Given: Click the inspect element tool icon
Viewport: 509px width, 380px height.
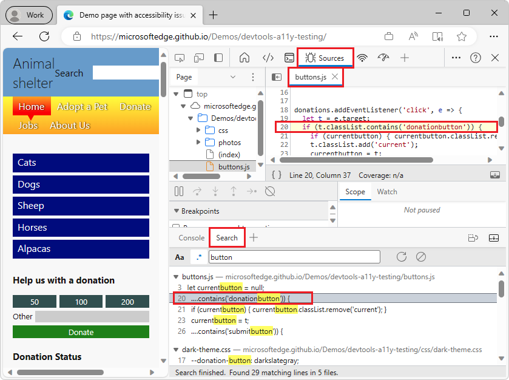Looking at the screenshot, I should [180, 57].
